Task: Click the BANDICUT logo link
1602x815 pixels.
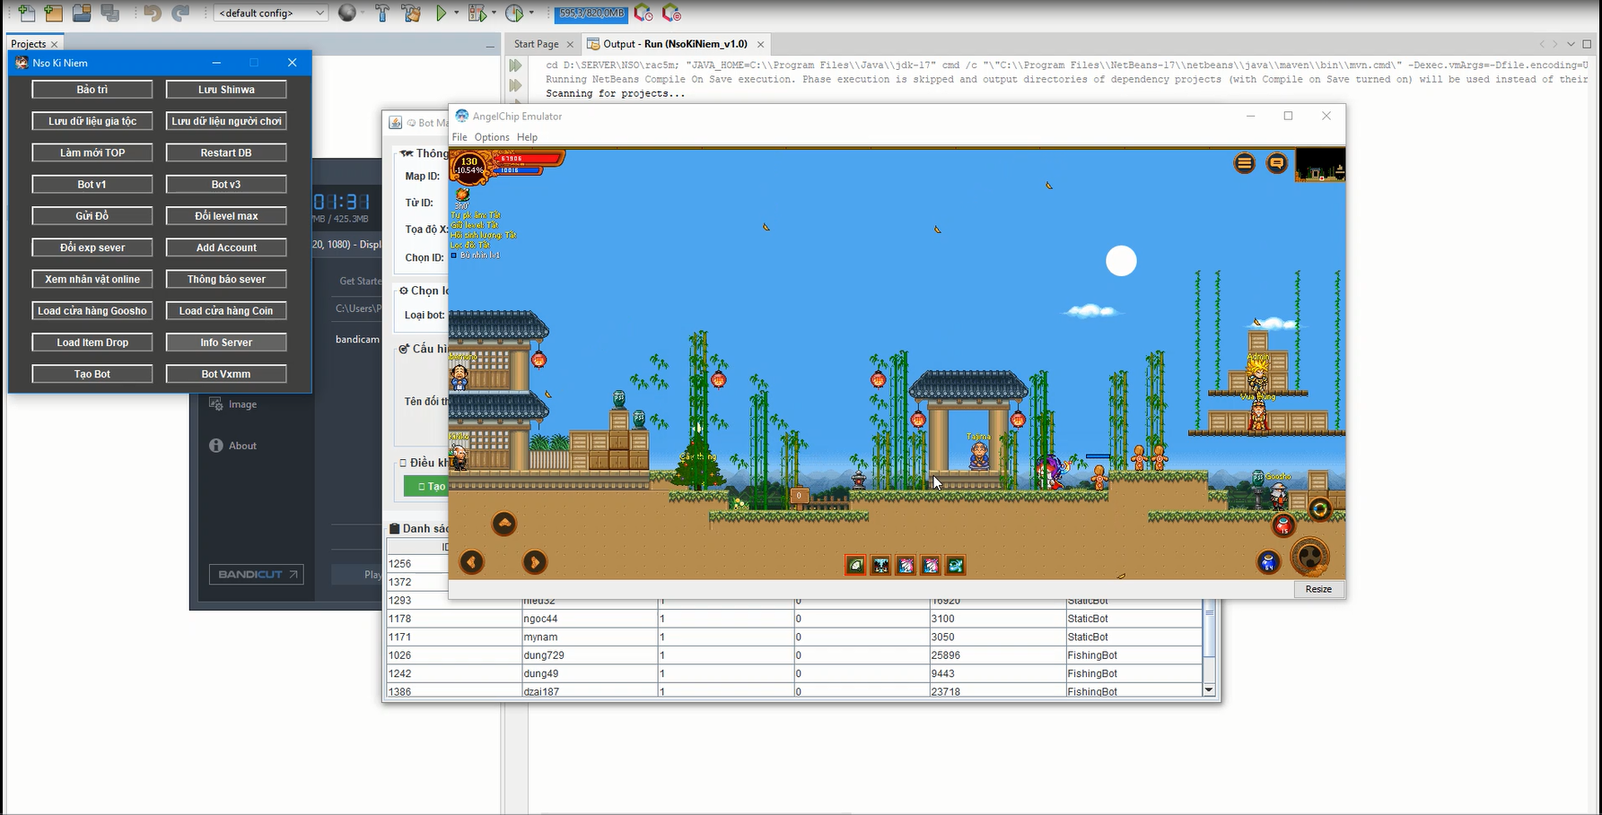Action: point(256,574)
